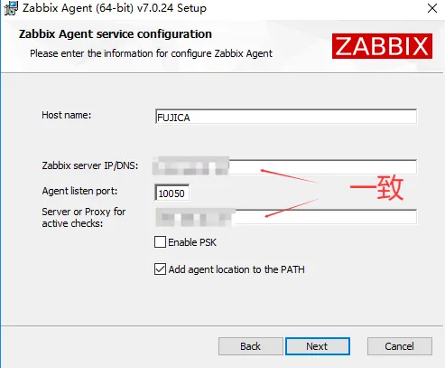Click the Zabbix Agent service configuration heading
The width and height of the screenshot is (445, 368).
click(116, 33)
